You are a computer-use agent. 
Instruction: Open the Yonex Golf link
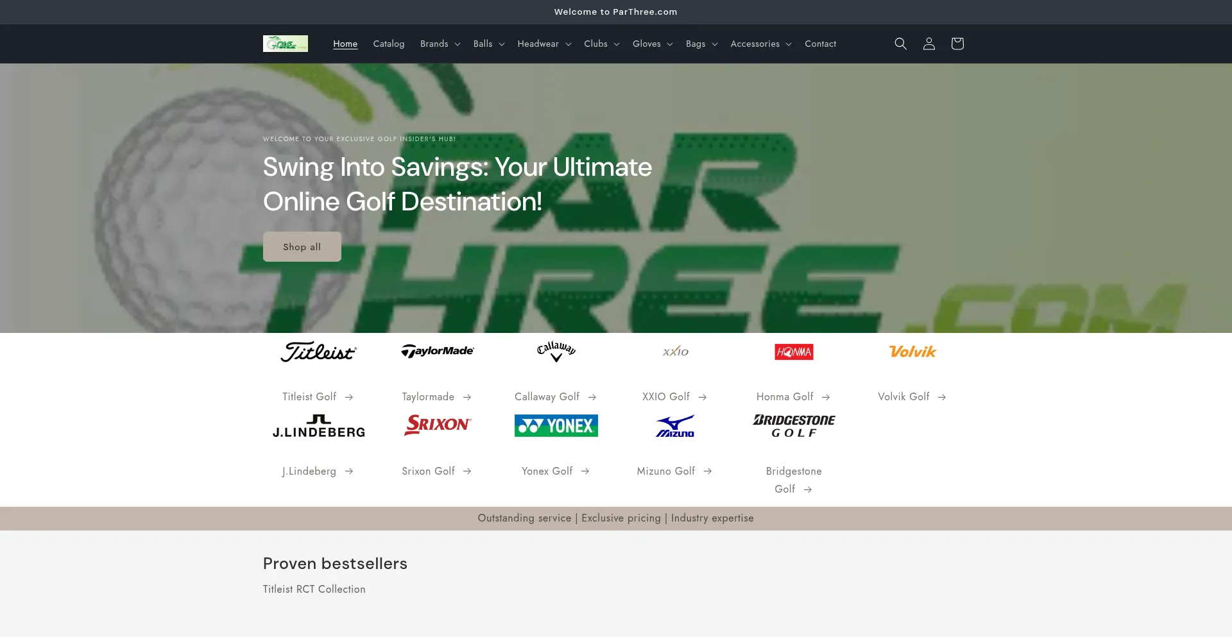(556, 471)
